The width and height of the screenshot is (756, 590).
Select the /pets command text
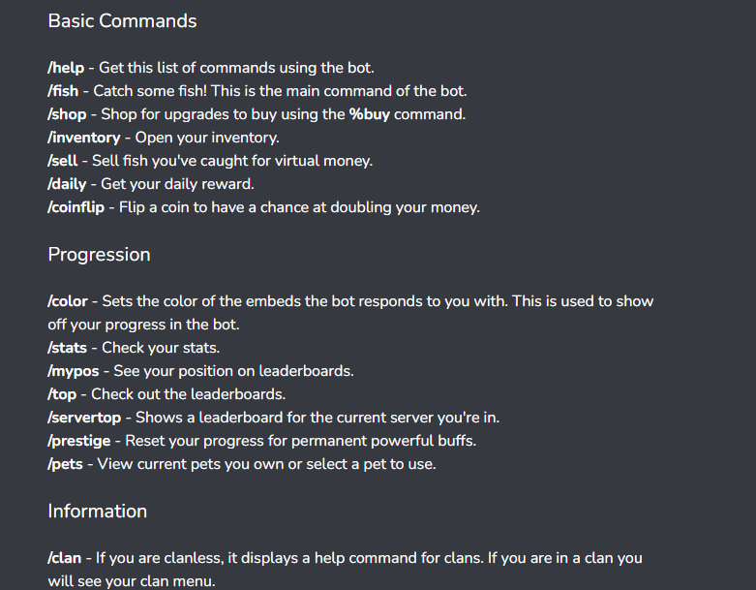66,464
